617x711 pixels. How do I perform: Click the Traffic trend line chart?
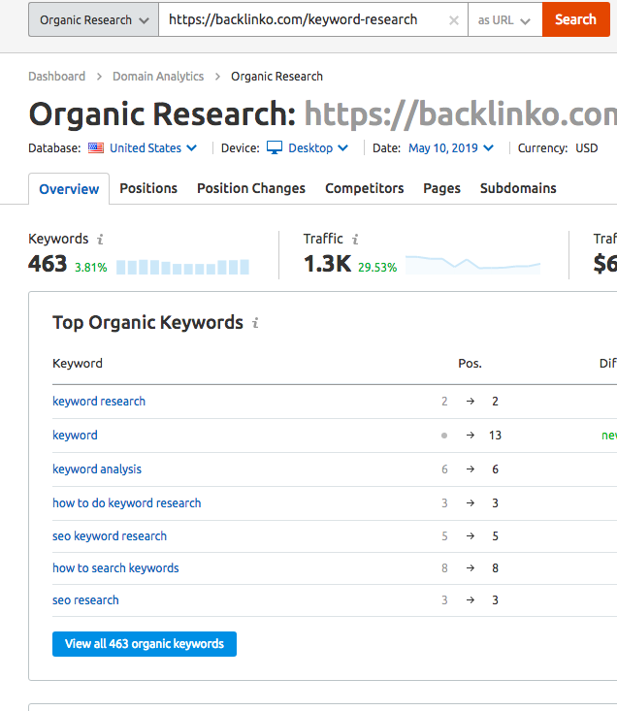(x=472, y=265)
